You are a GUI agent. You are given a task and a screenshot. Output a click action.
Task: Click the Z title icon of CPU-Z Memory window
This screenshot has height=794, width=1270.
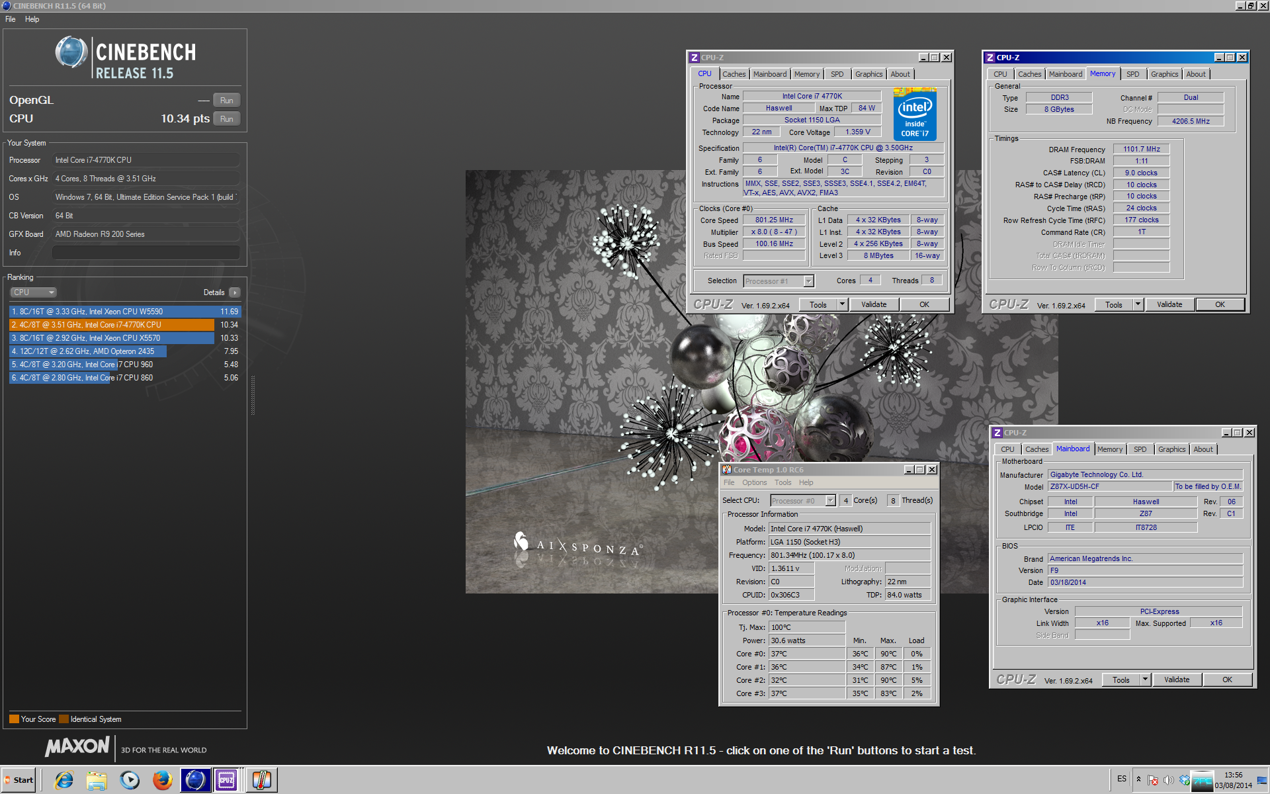990,58
